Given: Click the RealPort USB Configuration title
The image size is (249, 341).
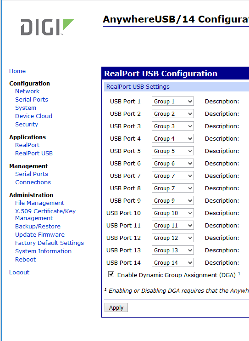Looking at the screenshot, I should (x=161, y=74).
